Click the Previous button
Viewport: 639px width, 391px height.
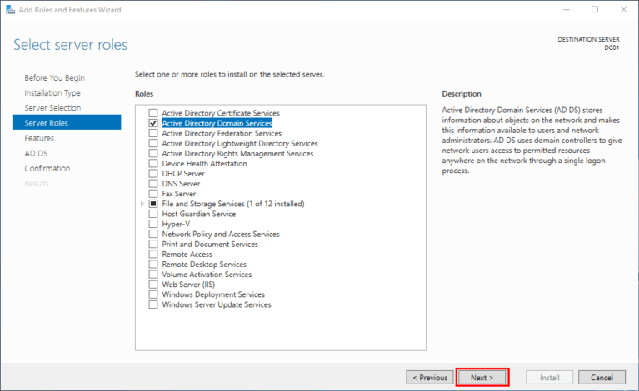click(430, 377)
